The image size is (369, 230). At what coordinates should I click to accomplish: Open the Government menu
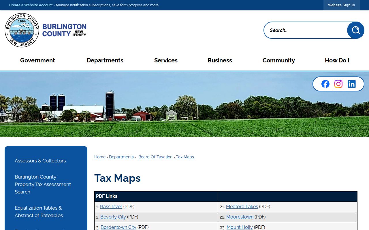pyautogui.click(x=37, y=60)
